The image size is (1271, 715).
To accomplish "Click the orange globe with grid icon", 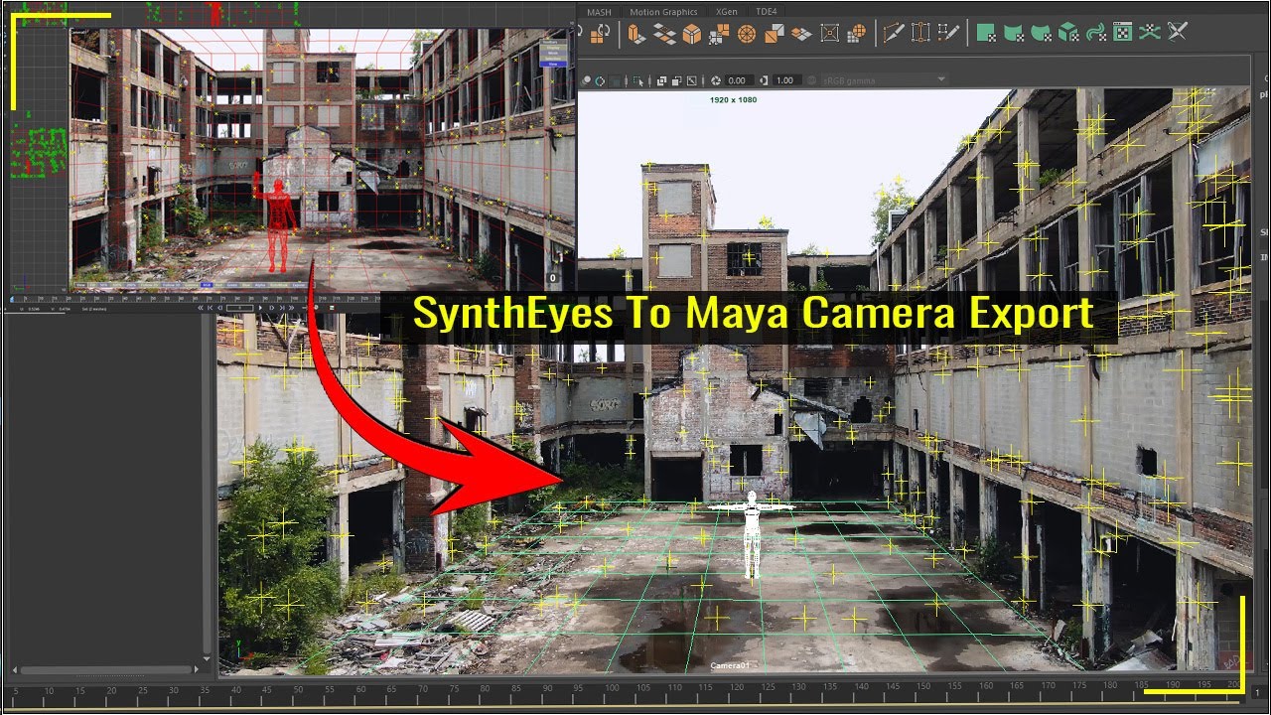I will pyautogui.click(x=856, y=34).
